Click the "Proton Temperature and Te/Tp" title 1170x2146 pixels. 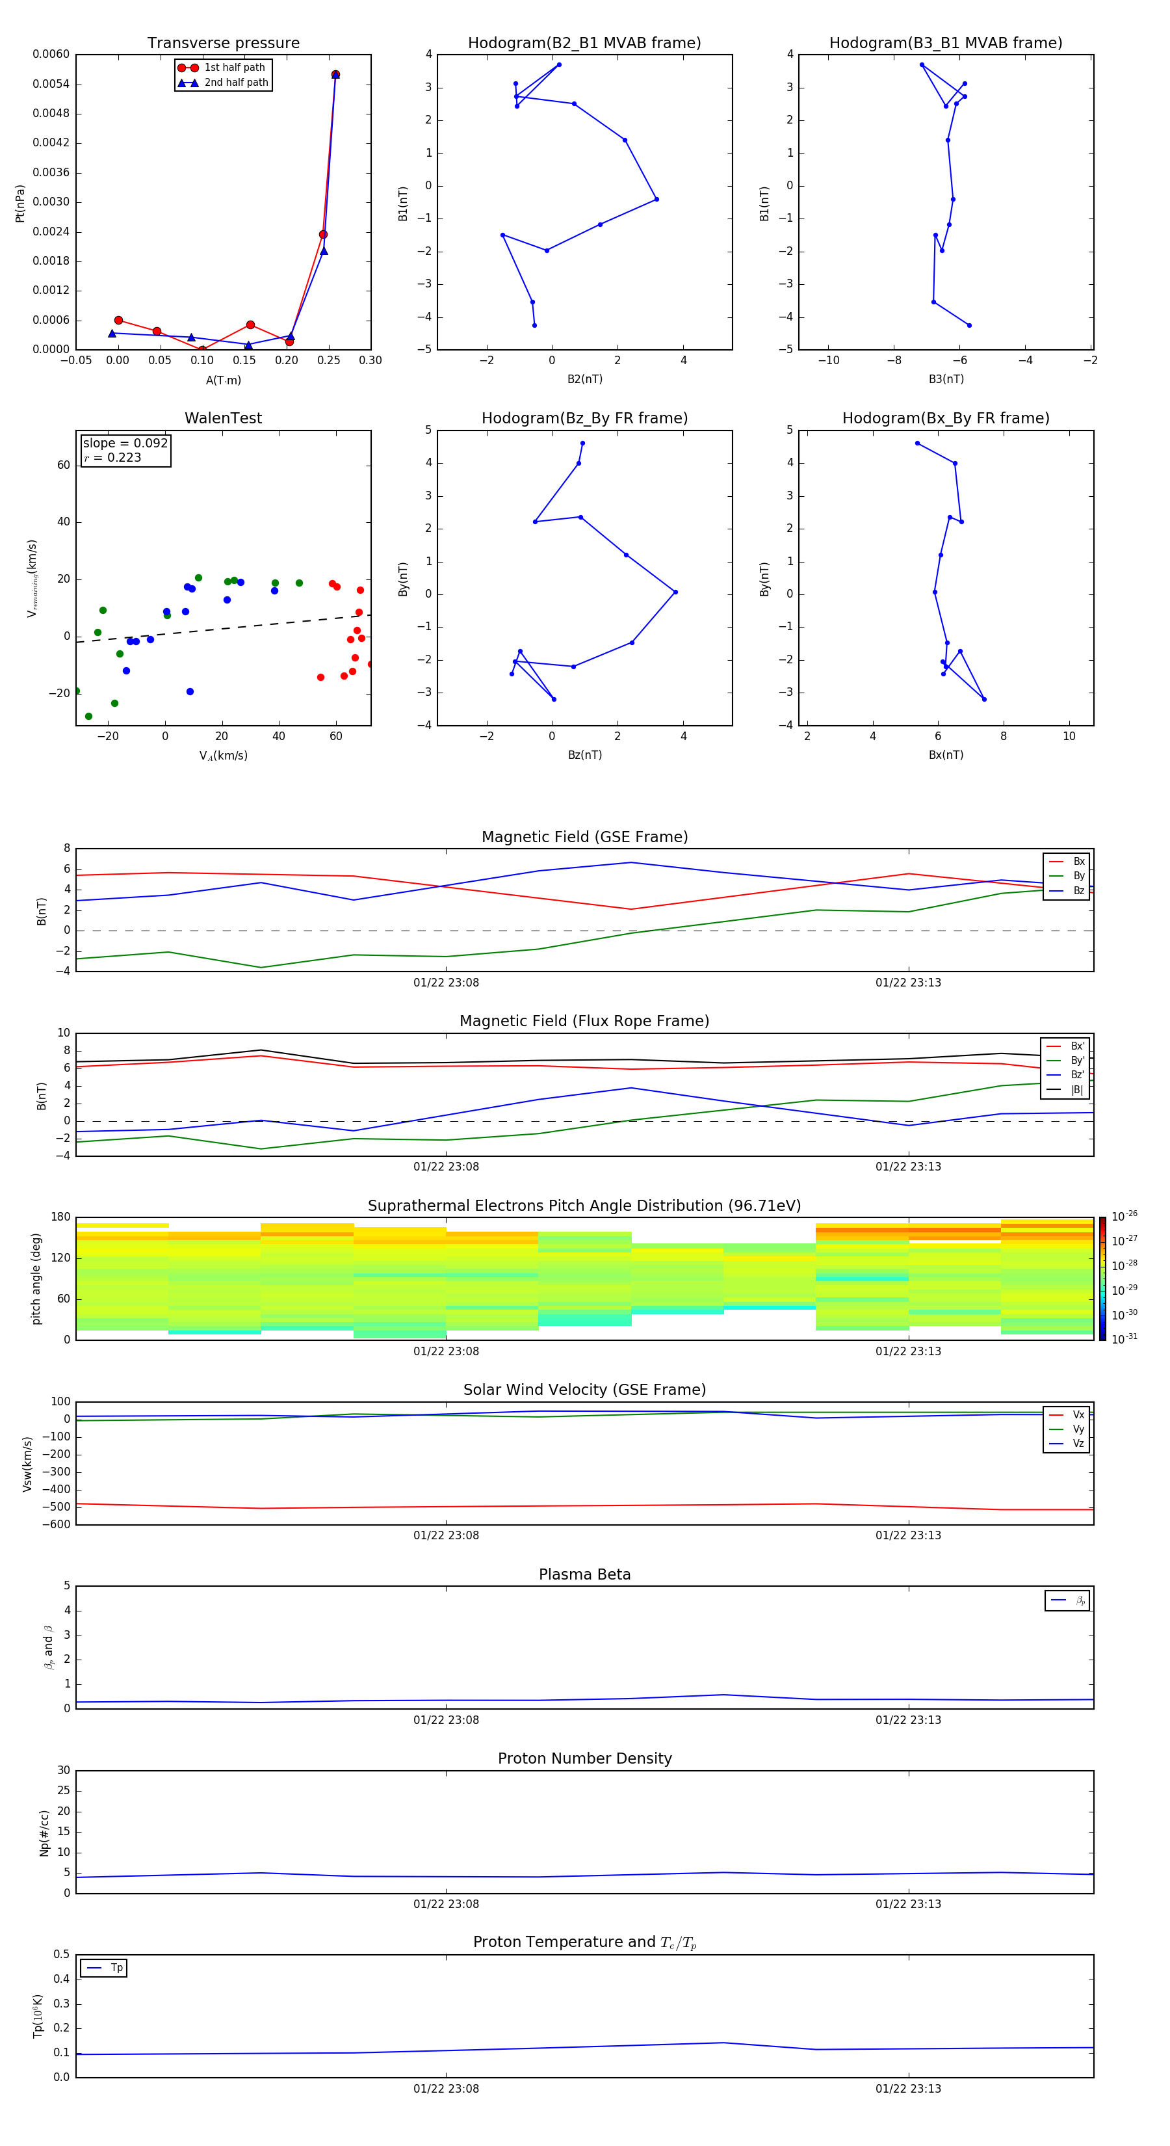click(x=584, y=1942)
